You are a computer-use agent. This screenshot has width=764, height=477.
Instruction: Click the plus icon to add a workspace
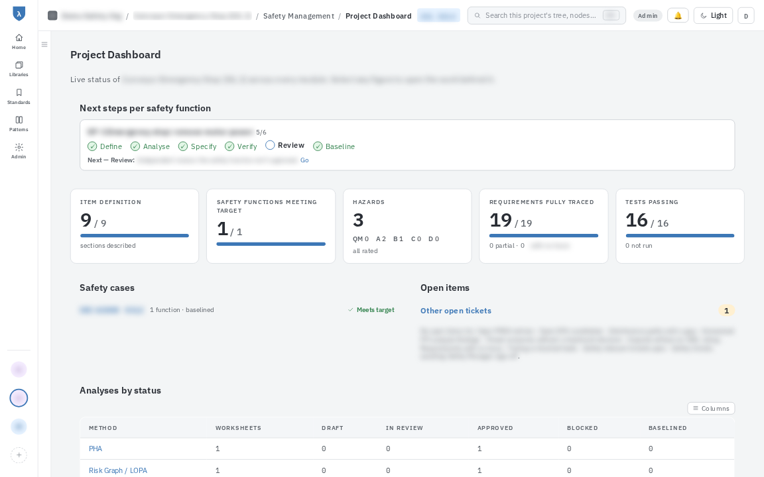(19, 455)
